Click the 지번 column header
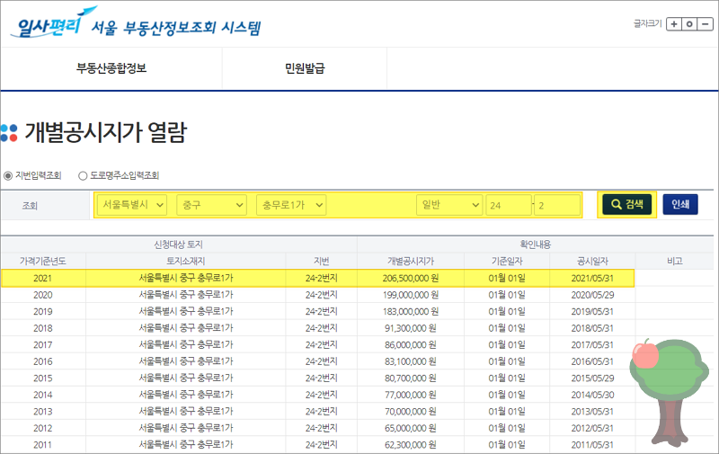Screen dimensions: 719x454 pyautogui.click(x=321, y=261)
